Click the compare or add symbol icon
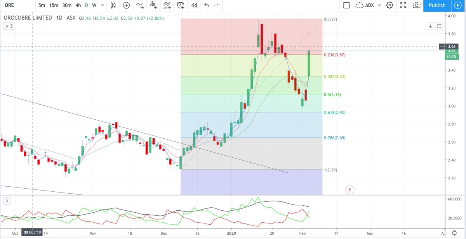The height and width of the screenshot is (239, 466). tap(126, 5)
